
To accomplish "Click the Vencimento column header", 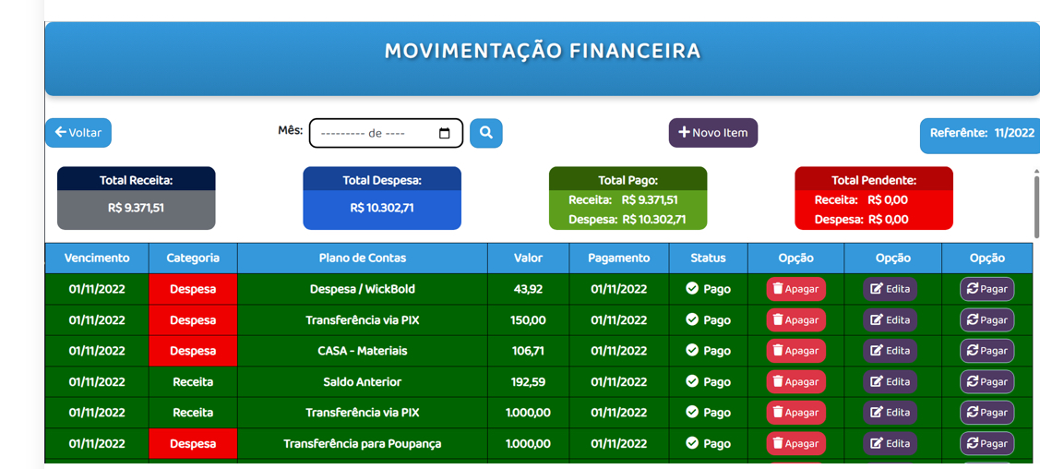I will 97,259.
